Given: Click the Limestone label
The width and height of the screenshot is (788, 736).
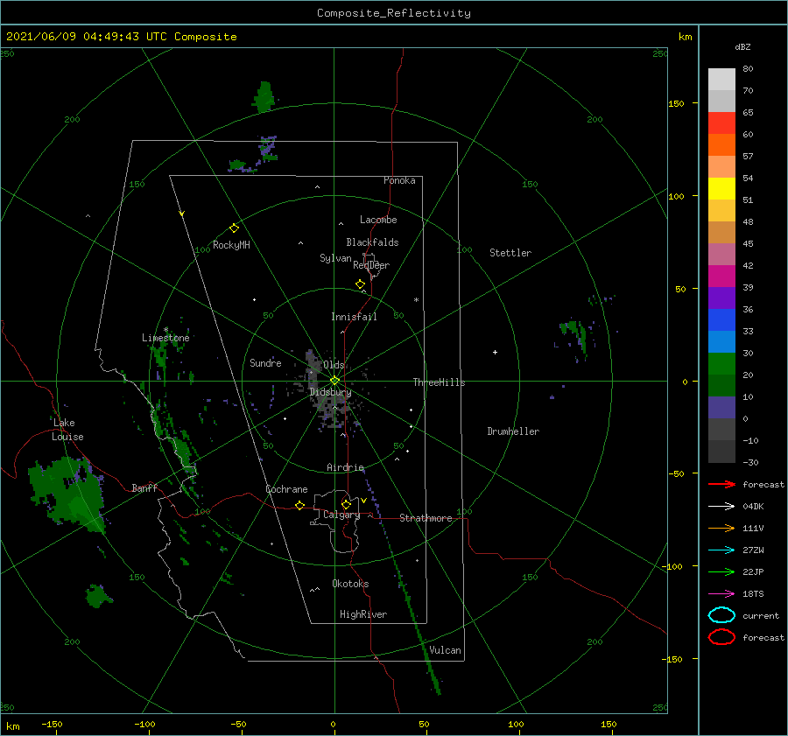Looking at the screenshot, I should (165, 338).
